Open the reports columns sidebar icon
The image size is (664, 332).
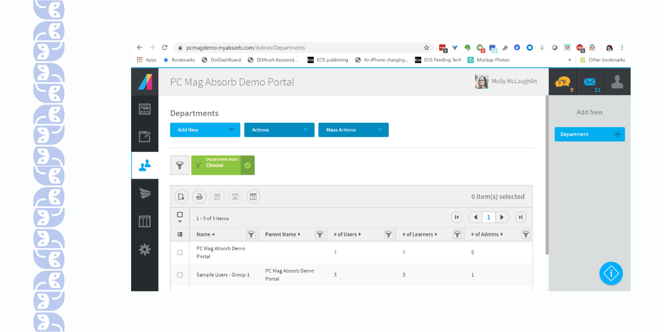[x=145, y=222]
